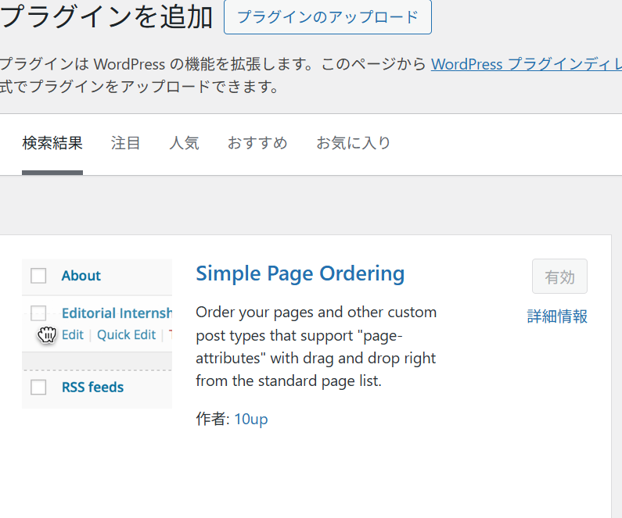Open the Simple Page Ordering plugin title
622x518 pixels.
300,273
